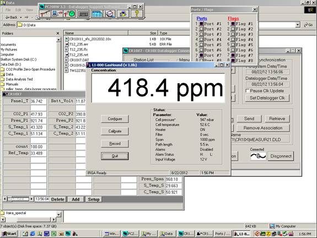Screen dimensions: 317x238
Task: Close the Folders pane with its X
Action: click(x=58, y=33)
